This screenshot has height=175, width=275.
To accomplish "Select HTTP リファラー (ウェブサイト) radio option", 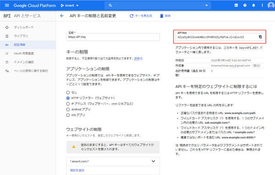I will coord(68,98).
